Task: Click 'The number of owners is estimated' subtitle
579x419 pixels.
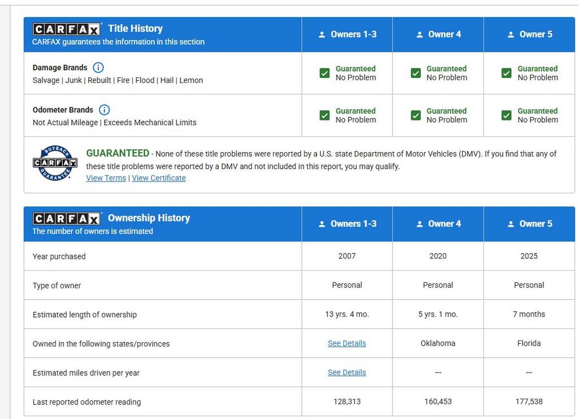Action: click(x=93, y=231)
